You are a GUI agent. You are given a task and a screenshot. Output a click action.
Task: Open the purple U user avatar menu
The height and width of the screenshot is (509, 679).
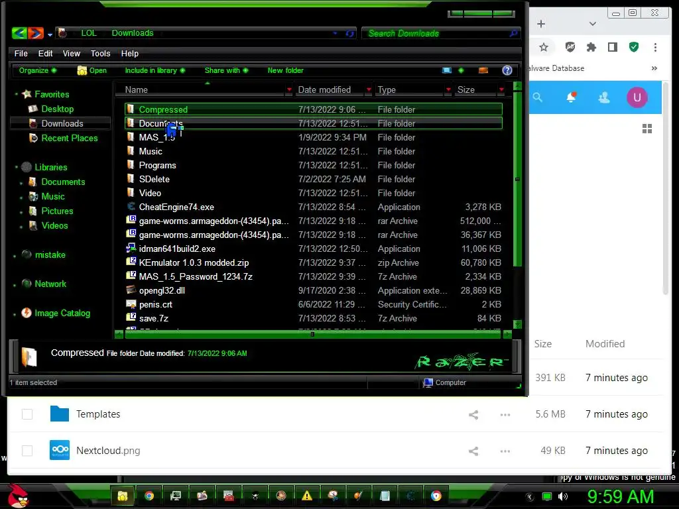[x=637, y=97]
